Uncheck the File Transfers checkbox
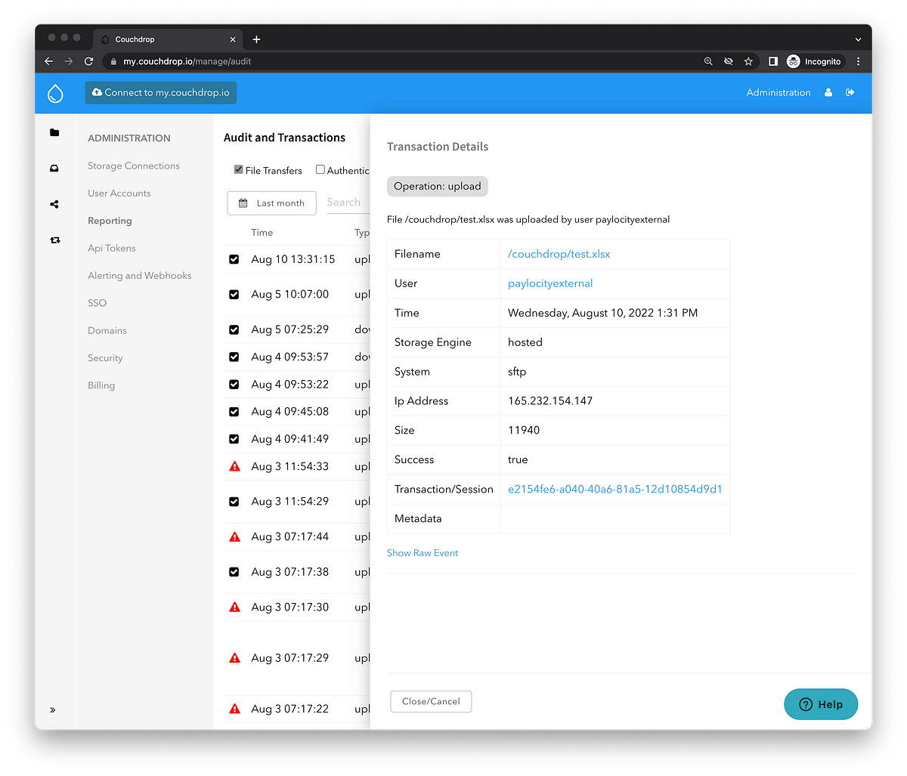The height and width of the screenshot is (776, 907). (237, 170)
